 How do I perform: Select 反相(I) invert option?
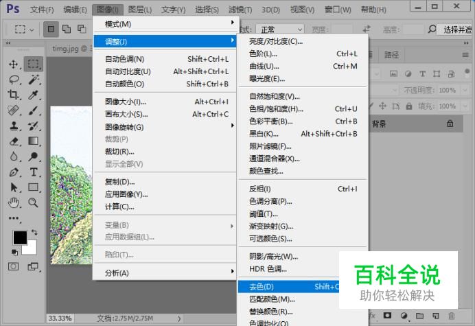coord(303,189)
